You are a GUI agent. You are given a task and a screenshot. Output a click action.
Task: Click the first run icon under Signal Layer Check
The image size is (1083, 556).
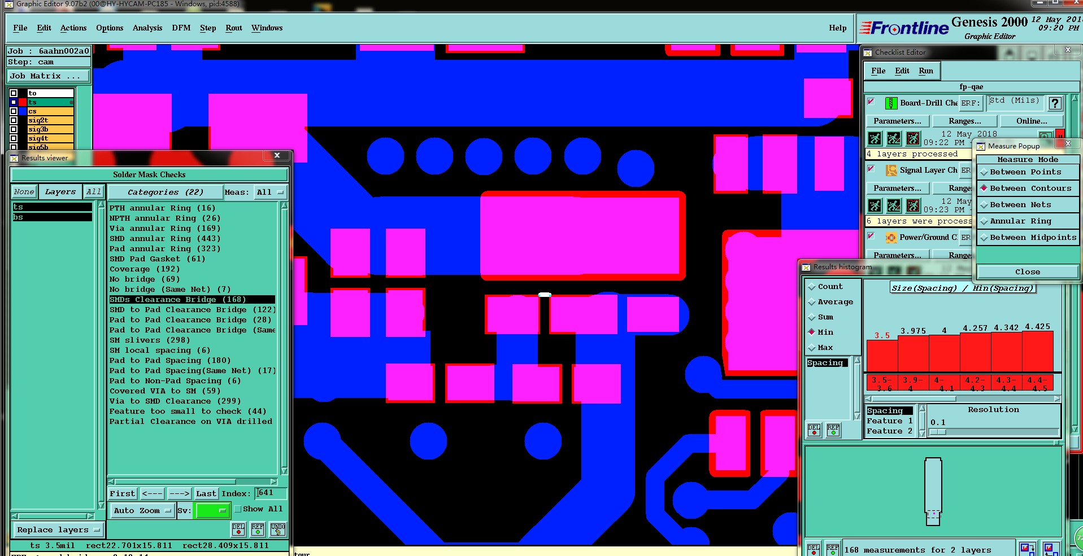(x=875, y=205)
